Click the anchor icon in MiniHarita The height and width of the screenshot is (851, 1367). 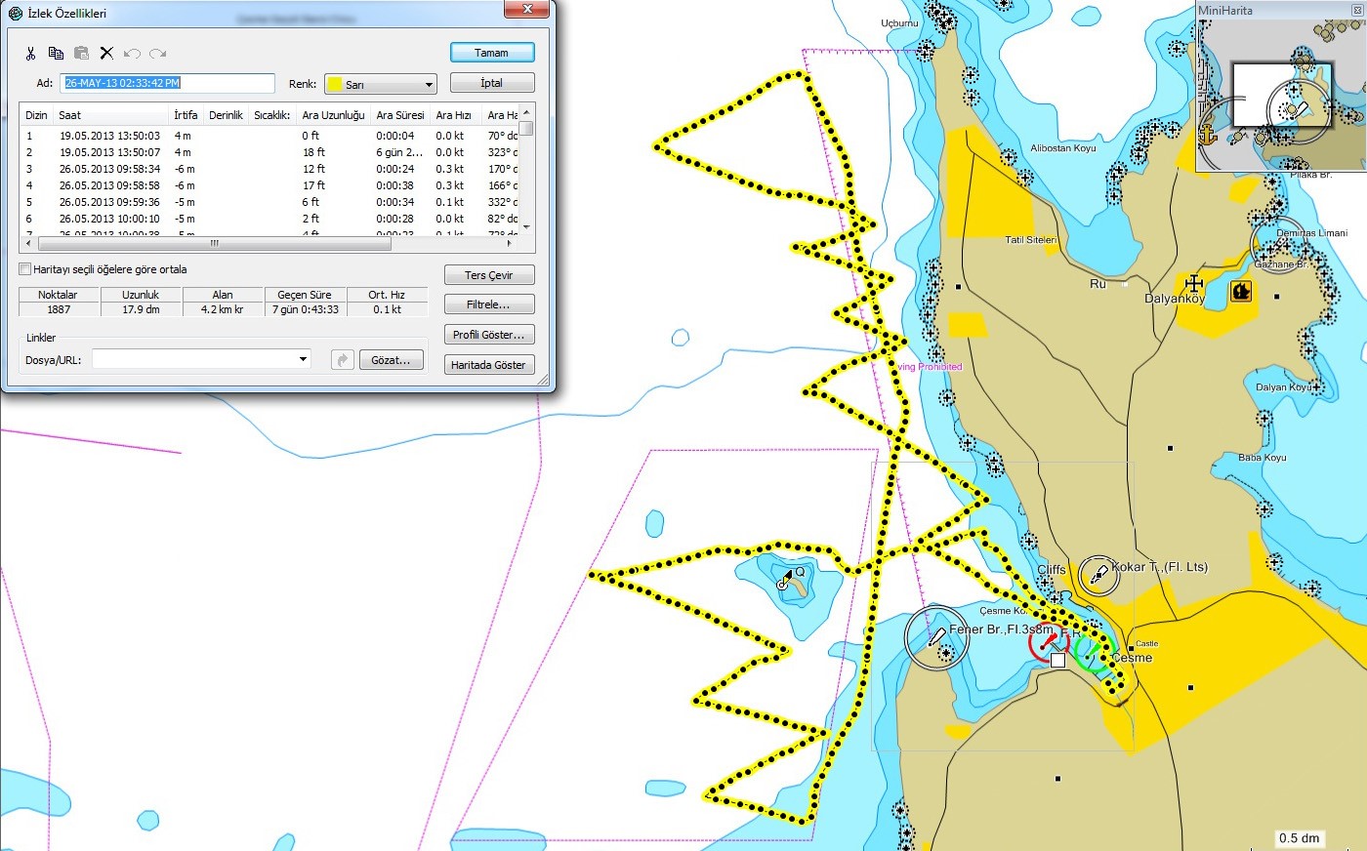pos(1209,134)
